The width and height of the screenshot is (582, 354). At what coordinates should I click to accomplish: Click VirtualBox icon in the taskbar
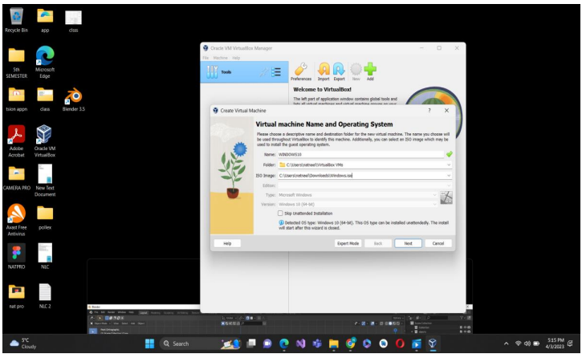click(433, 344)
